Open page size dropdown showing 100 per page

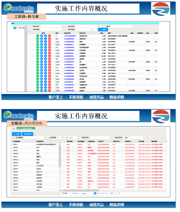[x=84, y=193]
